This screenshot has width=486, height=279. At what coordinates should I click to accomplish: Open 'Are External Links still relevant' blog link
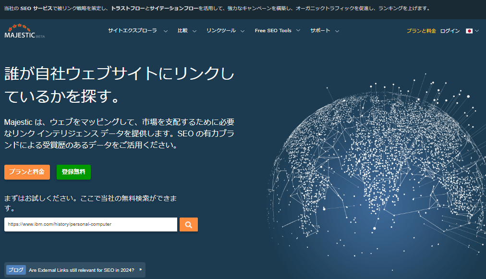click(82, 270)
